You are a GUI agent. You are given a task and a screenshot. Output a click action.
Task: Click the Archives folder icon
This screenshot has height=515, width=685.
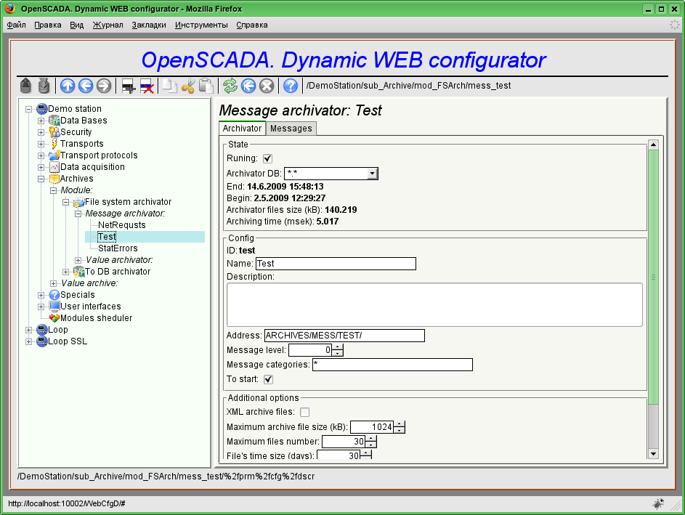54,178
